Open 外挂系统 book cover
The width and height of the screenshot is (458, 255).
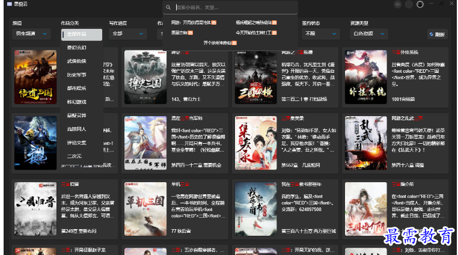[x=366, y=77]
